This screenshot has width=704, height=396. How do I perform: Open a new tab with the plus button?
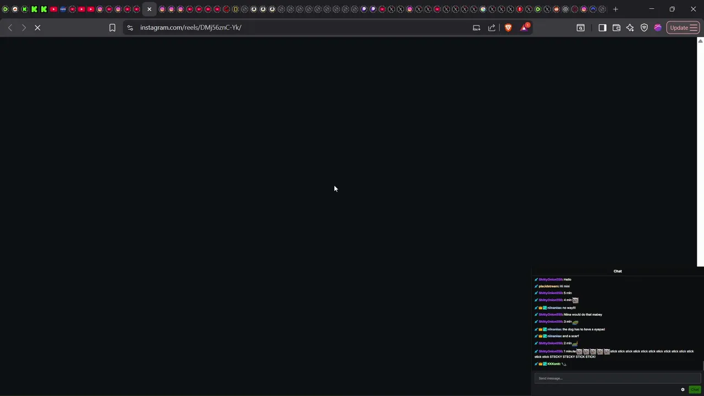[615, 9]
